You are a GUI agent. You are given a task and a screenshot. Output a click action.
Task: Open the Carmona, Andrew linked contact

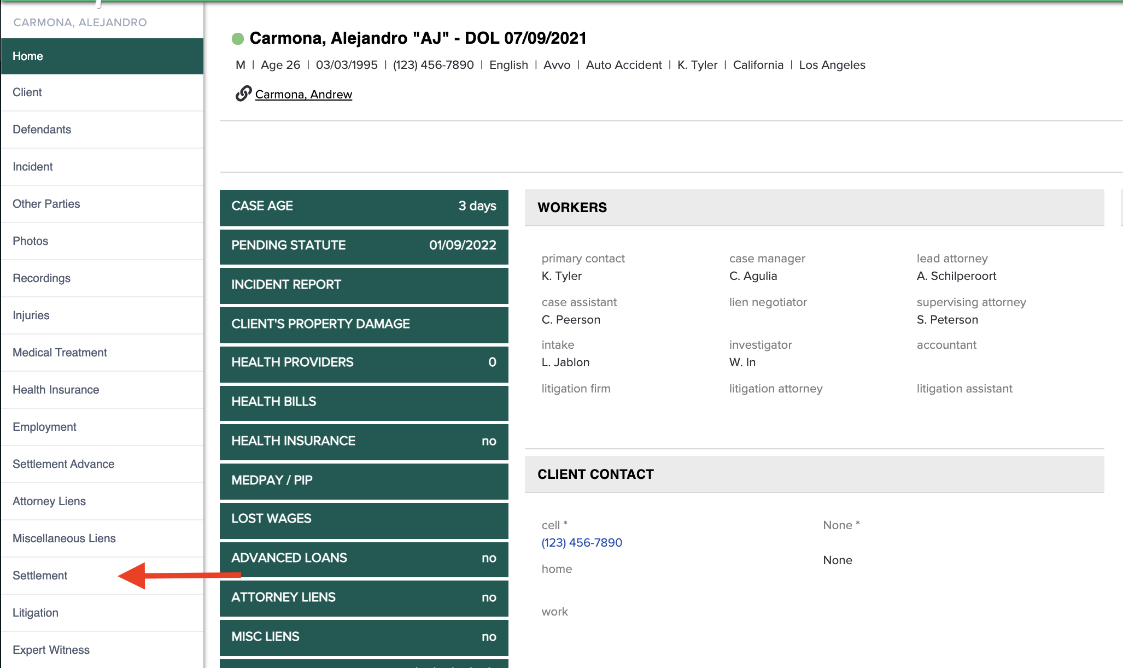pos(303,94)
